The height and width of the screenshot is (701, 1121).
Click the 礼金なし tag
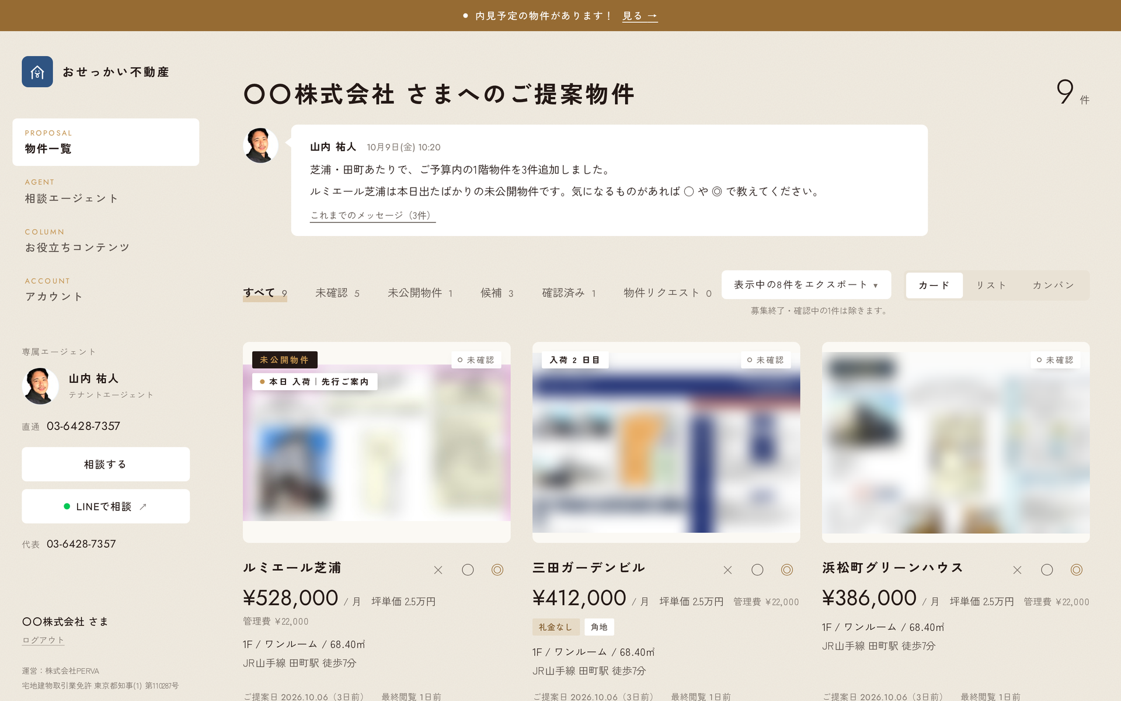coord(556,627)
